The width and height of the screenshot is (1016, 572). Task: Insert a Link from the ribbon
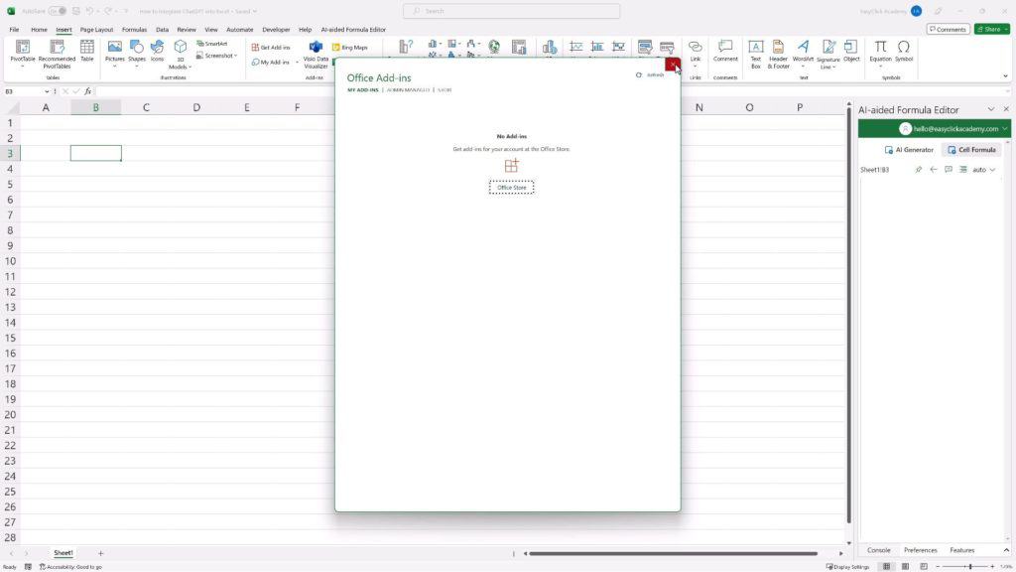(696, 54)
